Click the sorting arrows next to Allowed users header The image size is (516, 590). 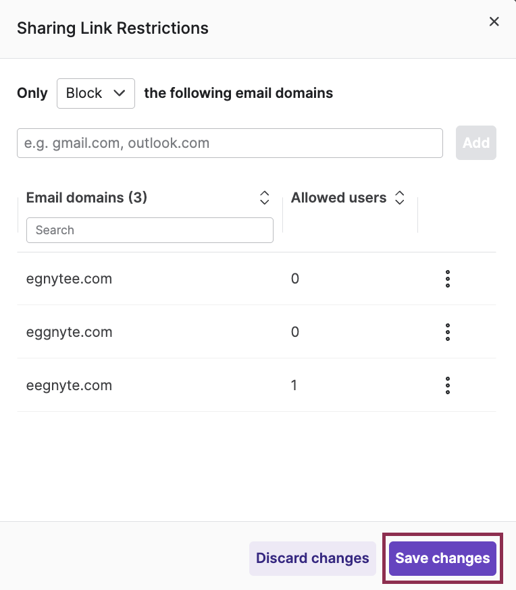tap(400, 197)
